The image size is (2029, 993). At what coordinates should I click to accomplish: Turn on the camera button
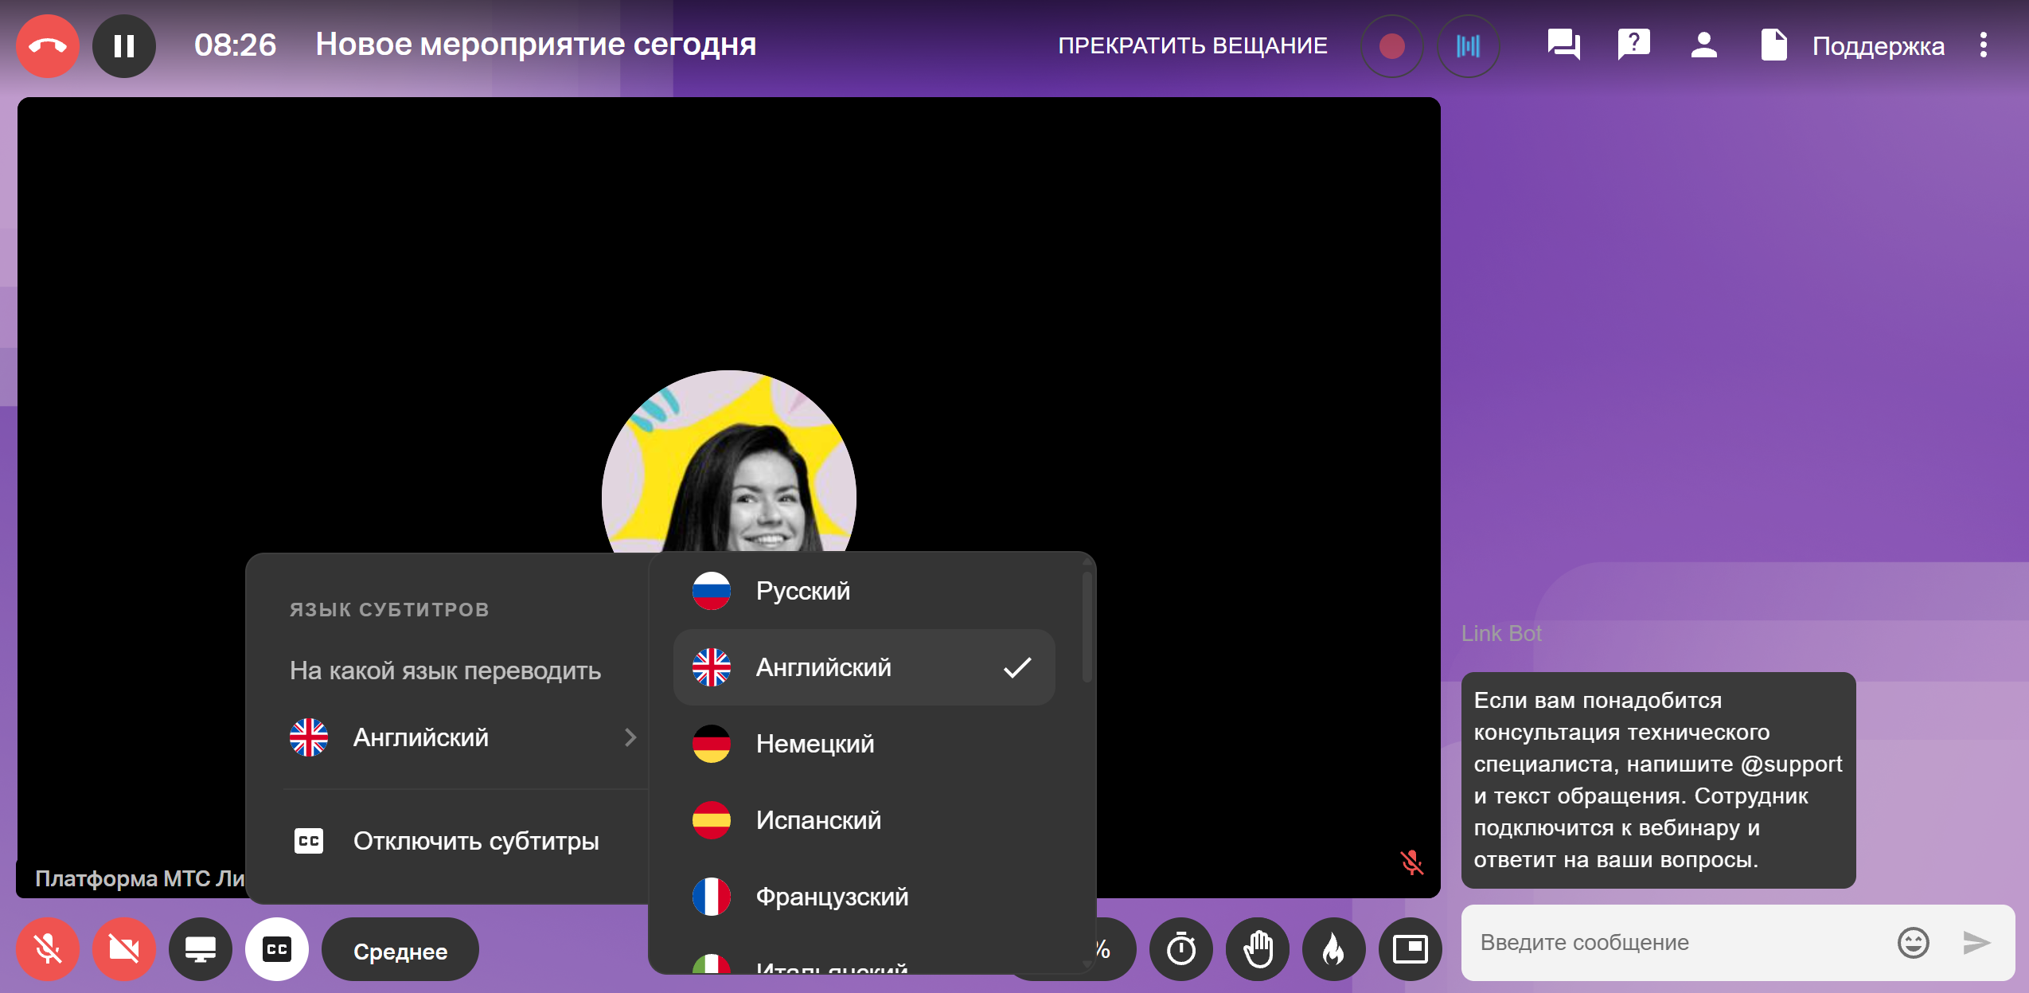point(123,949)
